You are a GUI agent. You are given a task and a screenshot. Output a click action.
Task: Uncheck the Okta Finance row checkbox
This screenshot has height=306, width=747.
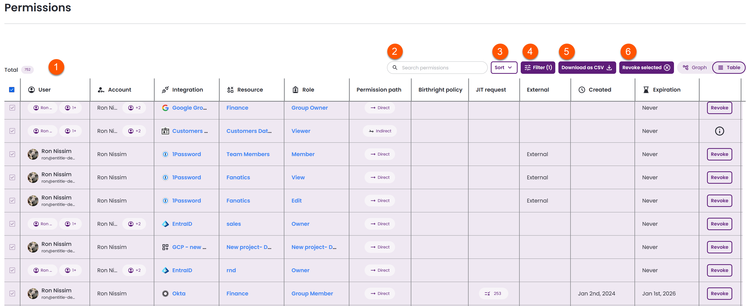[12, 294]
